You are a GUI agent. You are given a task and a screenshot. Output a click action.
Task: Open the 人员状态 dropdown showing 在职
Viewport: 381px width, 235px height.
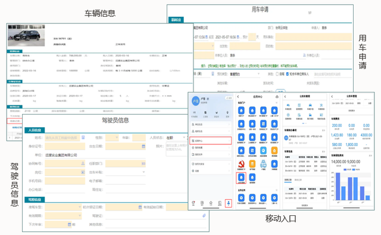tap(176, 138)
